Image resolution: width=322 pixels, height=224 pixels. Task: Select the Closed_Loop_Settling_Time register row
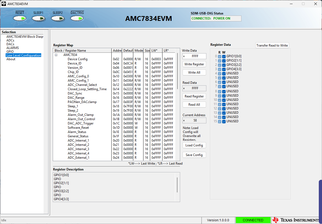[114, 89]
